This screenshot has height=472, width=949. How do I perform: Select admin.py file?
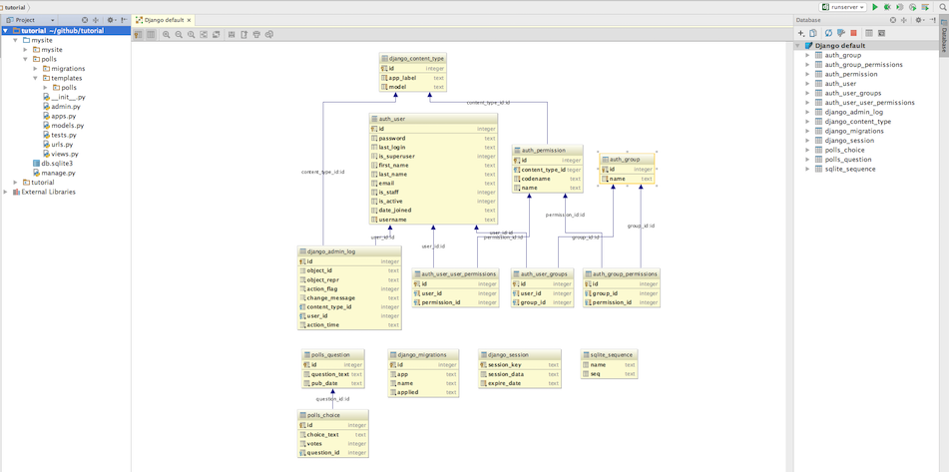[x=66, y=107]
